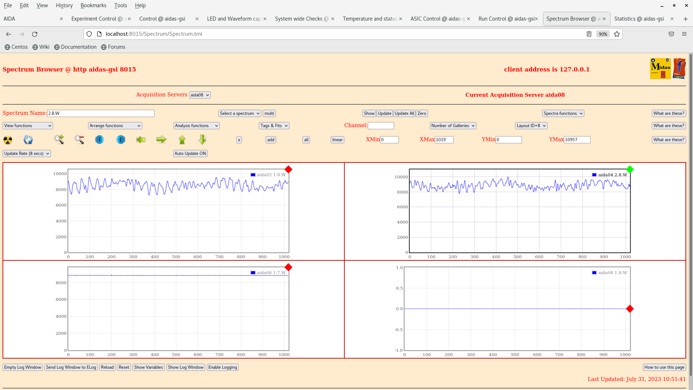
Task: Click the green up arrow icon
Action: click(182, 140)
